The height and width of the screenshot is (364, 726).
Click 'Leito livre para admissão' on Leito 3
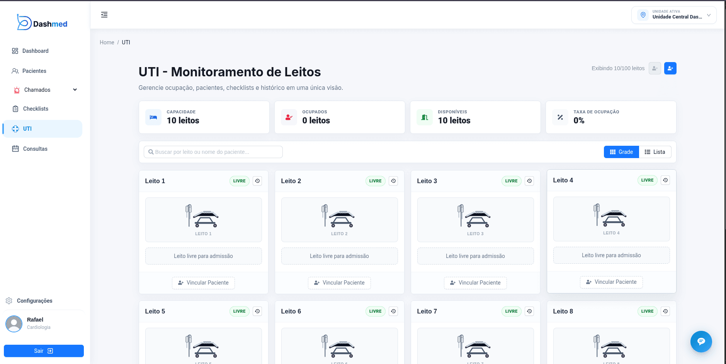(x=475, y=256)
